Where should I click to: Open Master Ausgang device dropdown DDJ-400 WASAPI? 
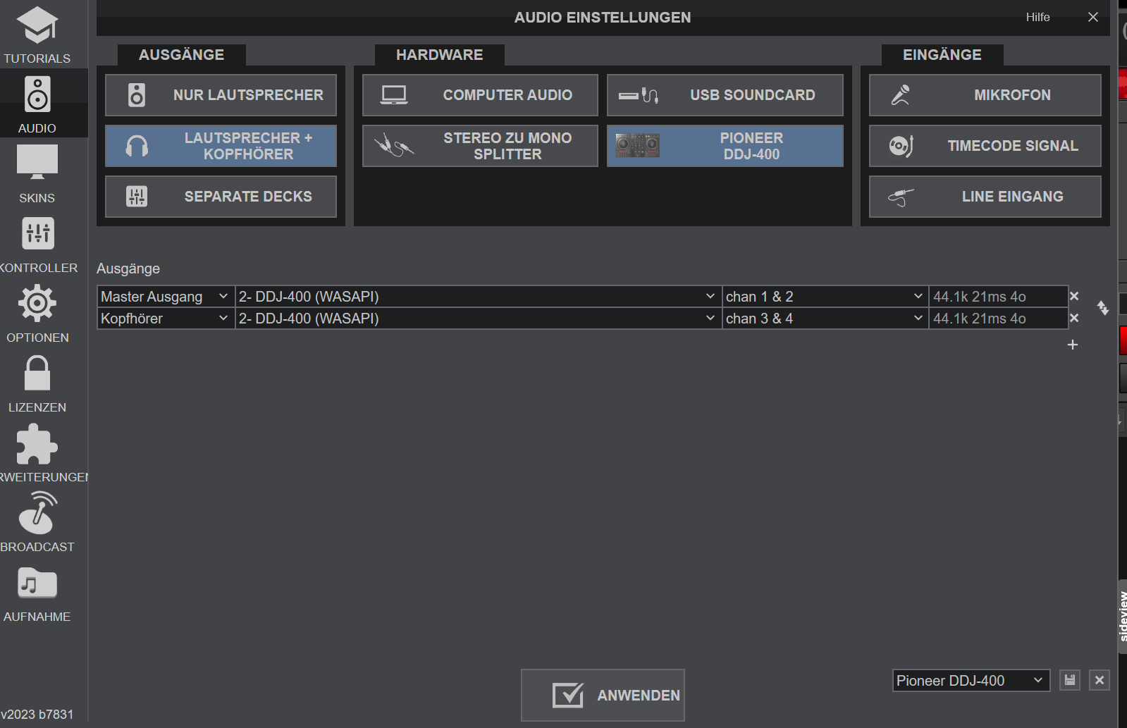(x=478, y=297)
